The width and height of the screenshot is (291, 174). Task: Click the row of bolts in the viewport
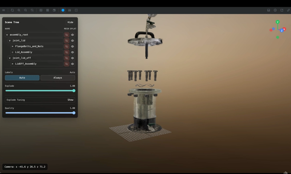pos(142,75)
